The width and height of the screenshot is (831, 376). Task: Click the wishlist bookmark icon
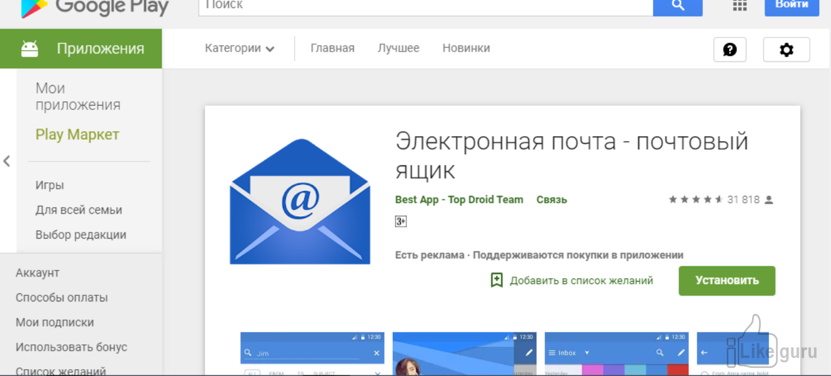tap(497, 280)
